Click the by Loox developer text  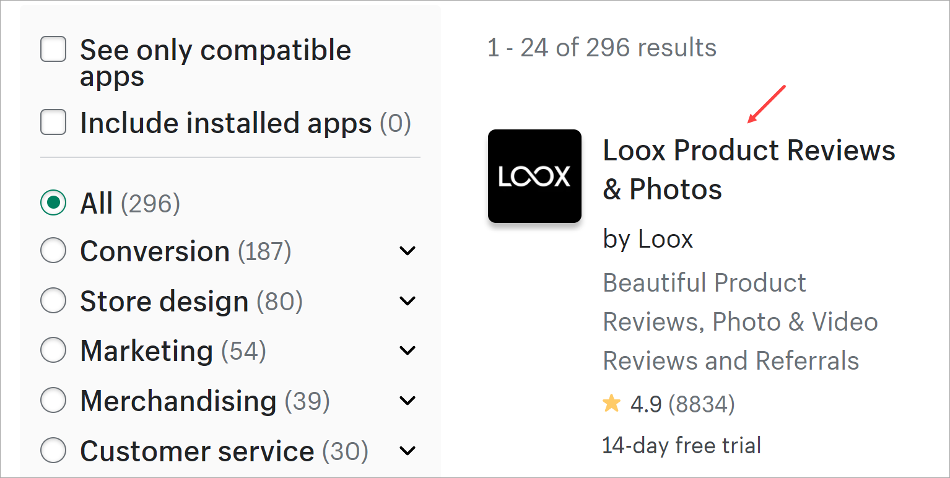[648, 239]
